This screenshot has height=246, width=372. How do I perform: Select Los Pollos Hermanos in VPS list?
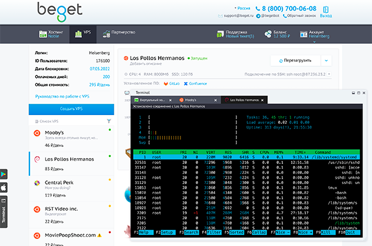[x=71, y=164]
